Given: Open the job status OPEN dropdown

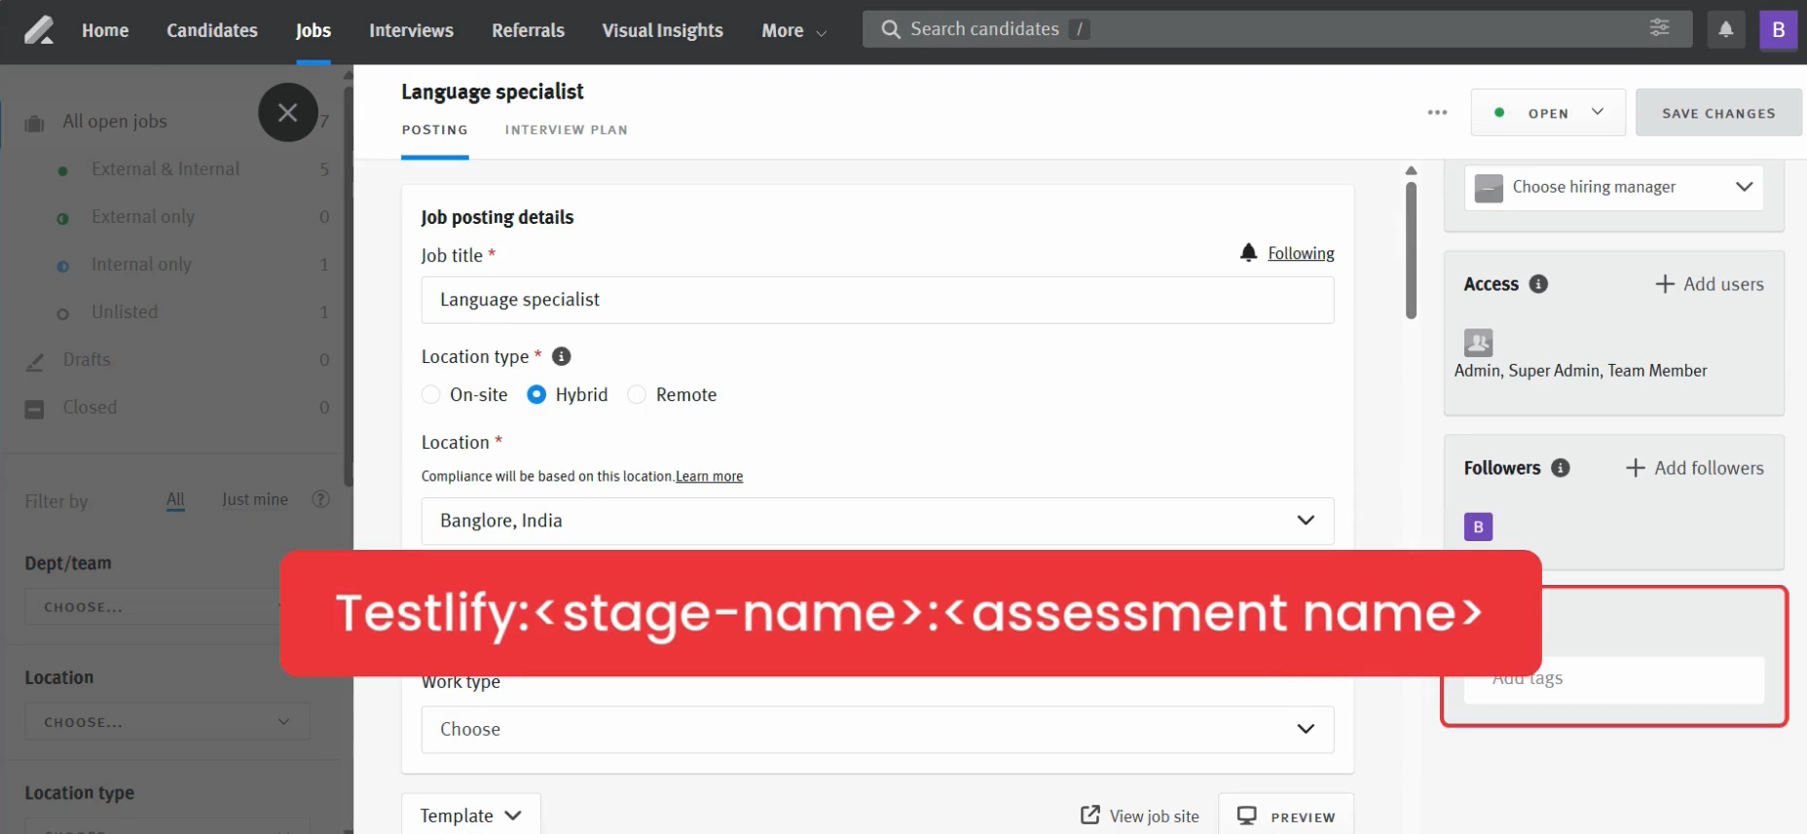Looking at the screenshot, I should point(1548,113).
